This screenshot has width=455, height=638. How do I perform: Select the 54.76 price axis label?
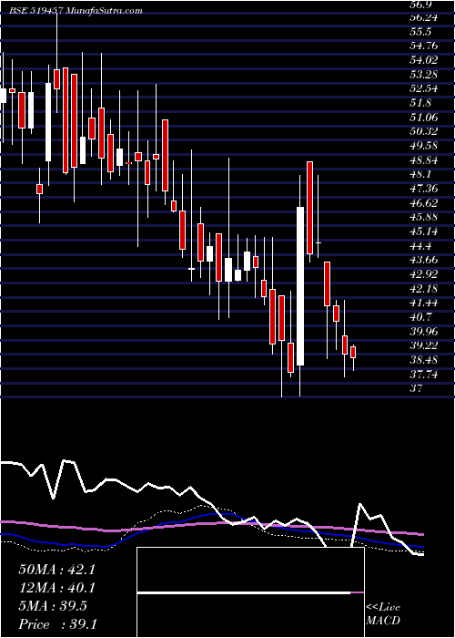click(x=425, y=46)
